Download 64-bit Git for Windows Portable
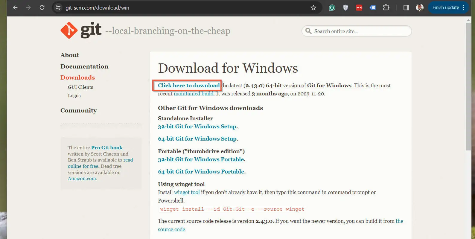 click(201, 172)
